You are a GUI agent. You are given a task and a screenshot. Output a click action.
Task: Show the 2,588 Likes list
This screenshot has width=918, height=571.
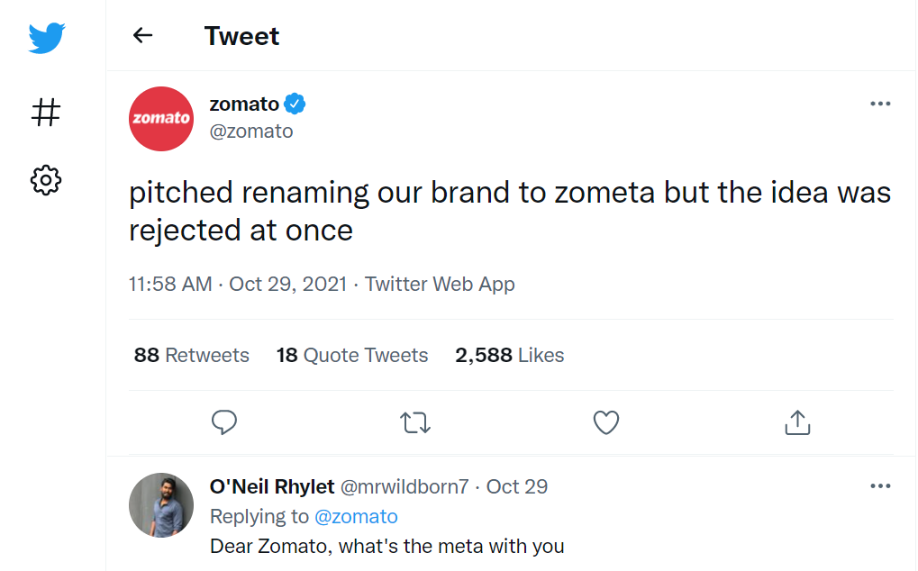(509, 355)
